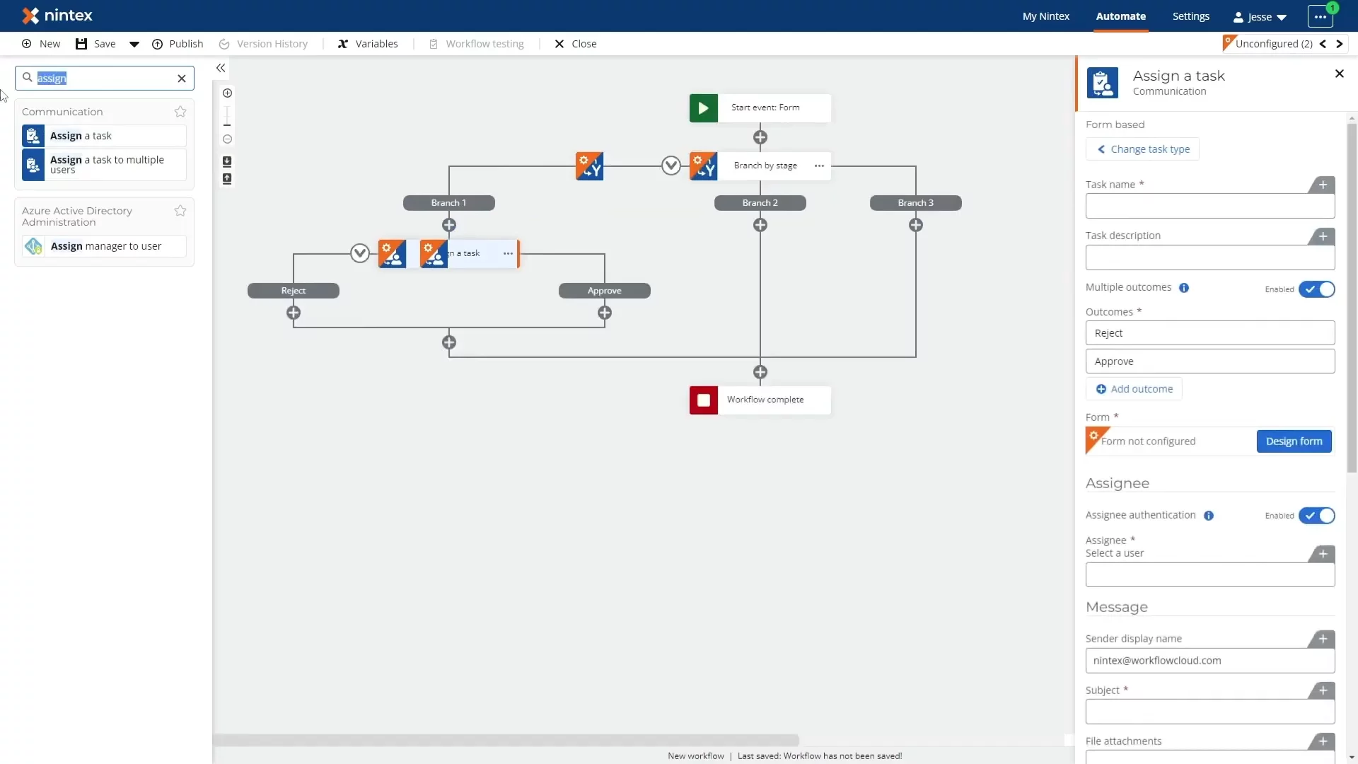
Task: Click the Task name input field
Action: (1209, 207)
